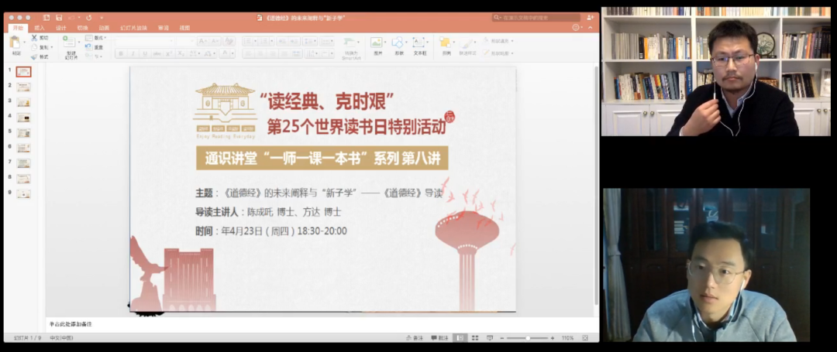Switch to Slide Sorter grid view
The height and width of the screenshot is (352, 837).
[x=474, y=338]
